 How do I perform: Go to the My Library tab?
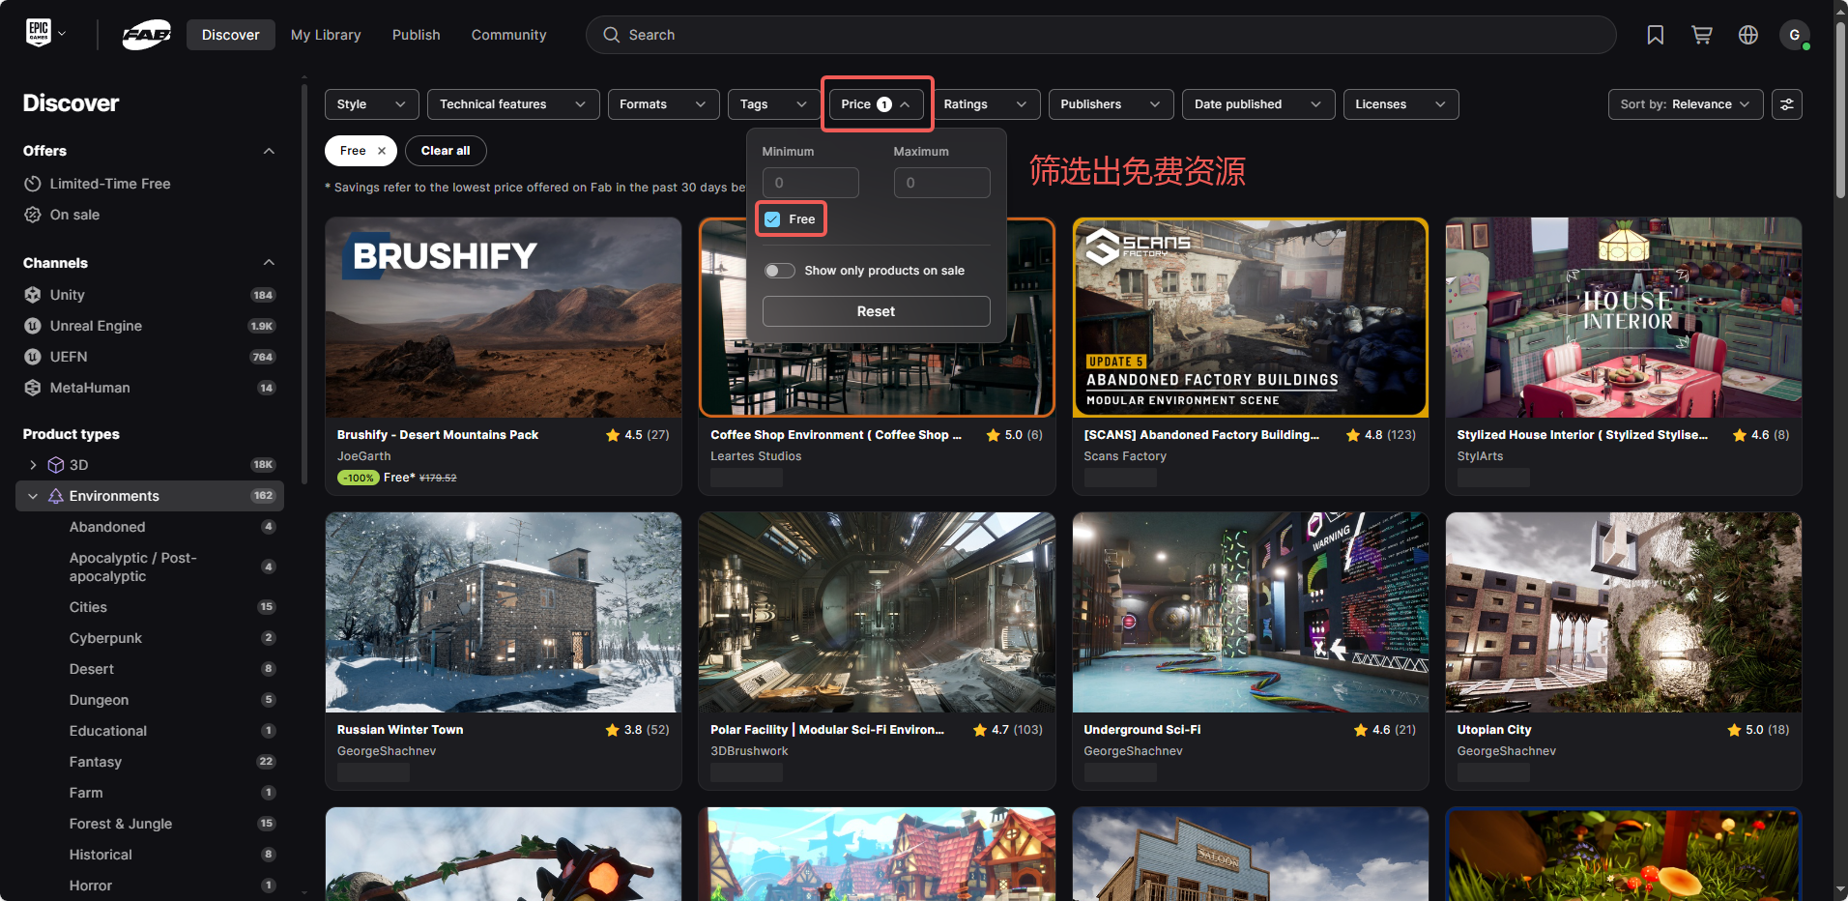click(326, 35)
